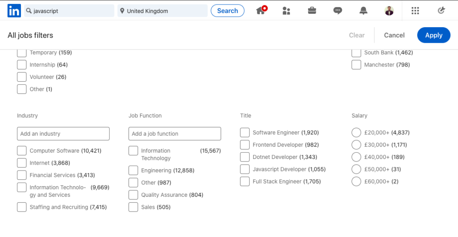This screenshot has height=237, width=458.
Task: Choose the £20,000+ salary radio button
Action: click(356, 133)
